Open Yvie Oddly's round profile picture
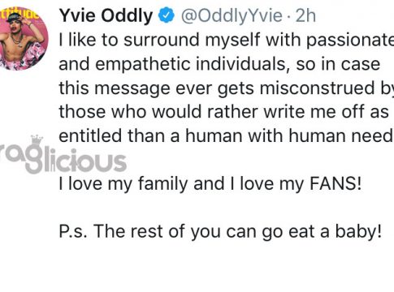The width and height of the screenshot is (394, 292). (22, 38)
